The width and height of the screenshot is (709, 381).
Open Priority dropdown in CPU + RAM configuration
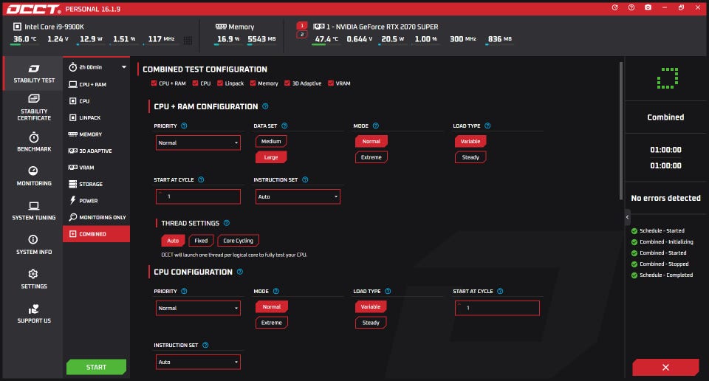(198, 143)
